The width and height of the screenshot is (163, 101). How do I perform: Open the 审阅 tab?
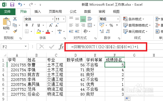tap(102, 12)
